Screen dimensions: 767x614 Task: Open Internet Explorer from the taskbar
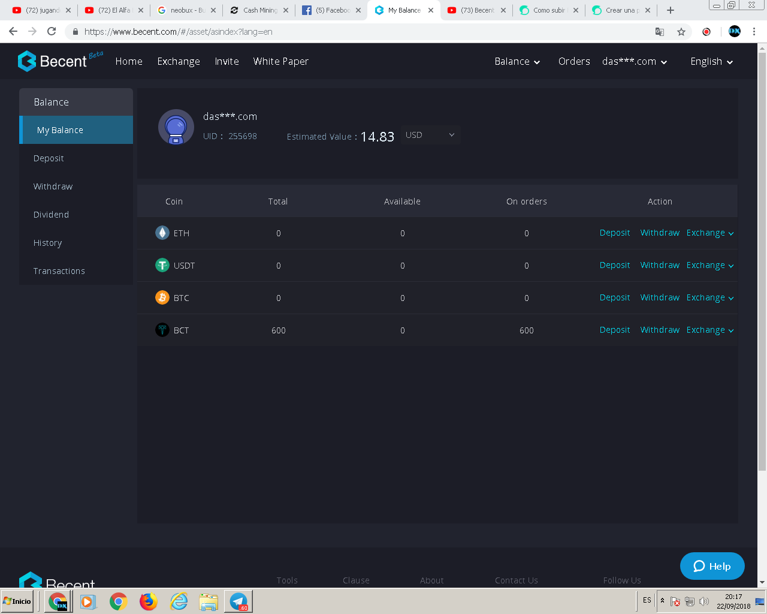coord(179,601)
